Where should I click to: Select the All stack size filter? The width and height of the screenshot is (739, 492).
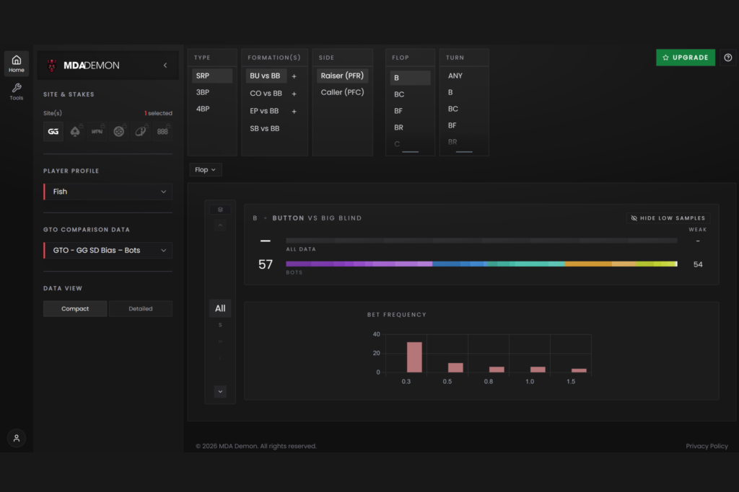click(x=220, y=308)
